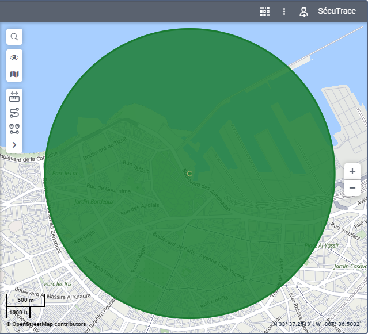Zoom in with the plus button

click(352, 171)
